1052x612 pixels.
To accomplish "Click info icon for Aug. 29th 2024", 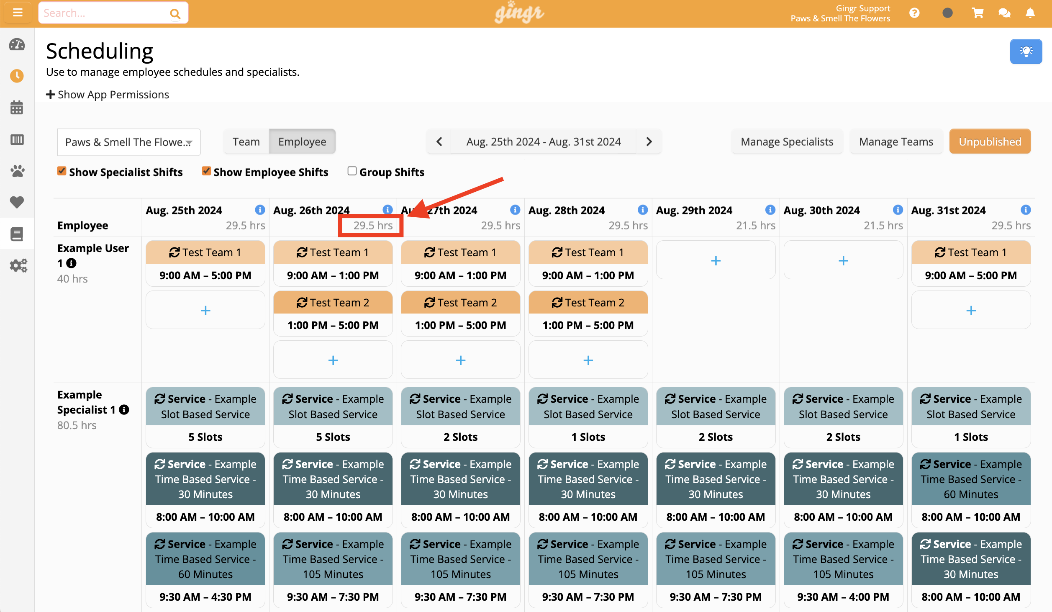I will click(770, 210).
